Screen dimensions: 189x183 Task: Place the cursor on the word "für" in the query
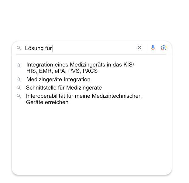pyautogui.click(x=49, y=48)
